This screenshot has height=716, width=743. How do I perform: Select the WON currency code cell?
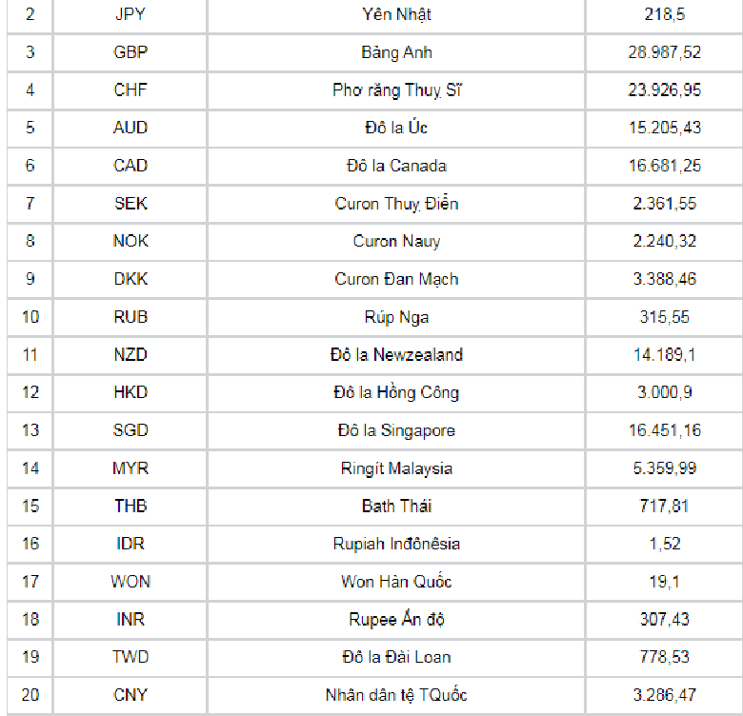pos(131,582)
